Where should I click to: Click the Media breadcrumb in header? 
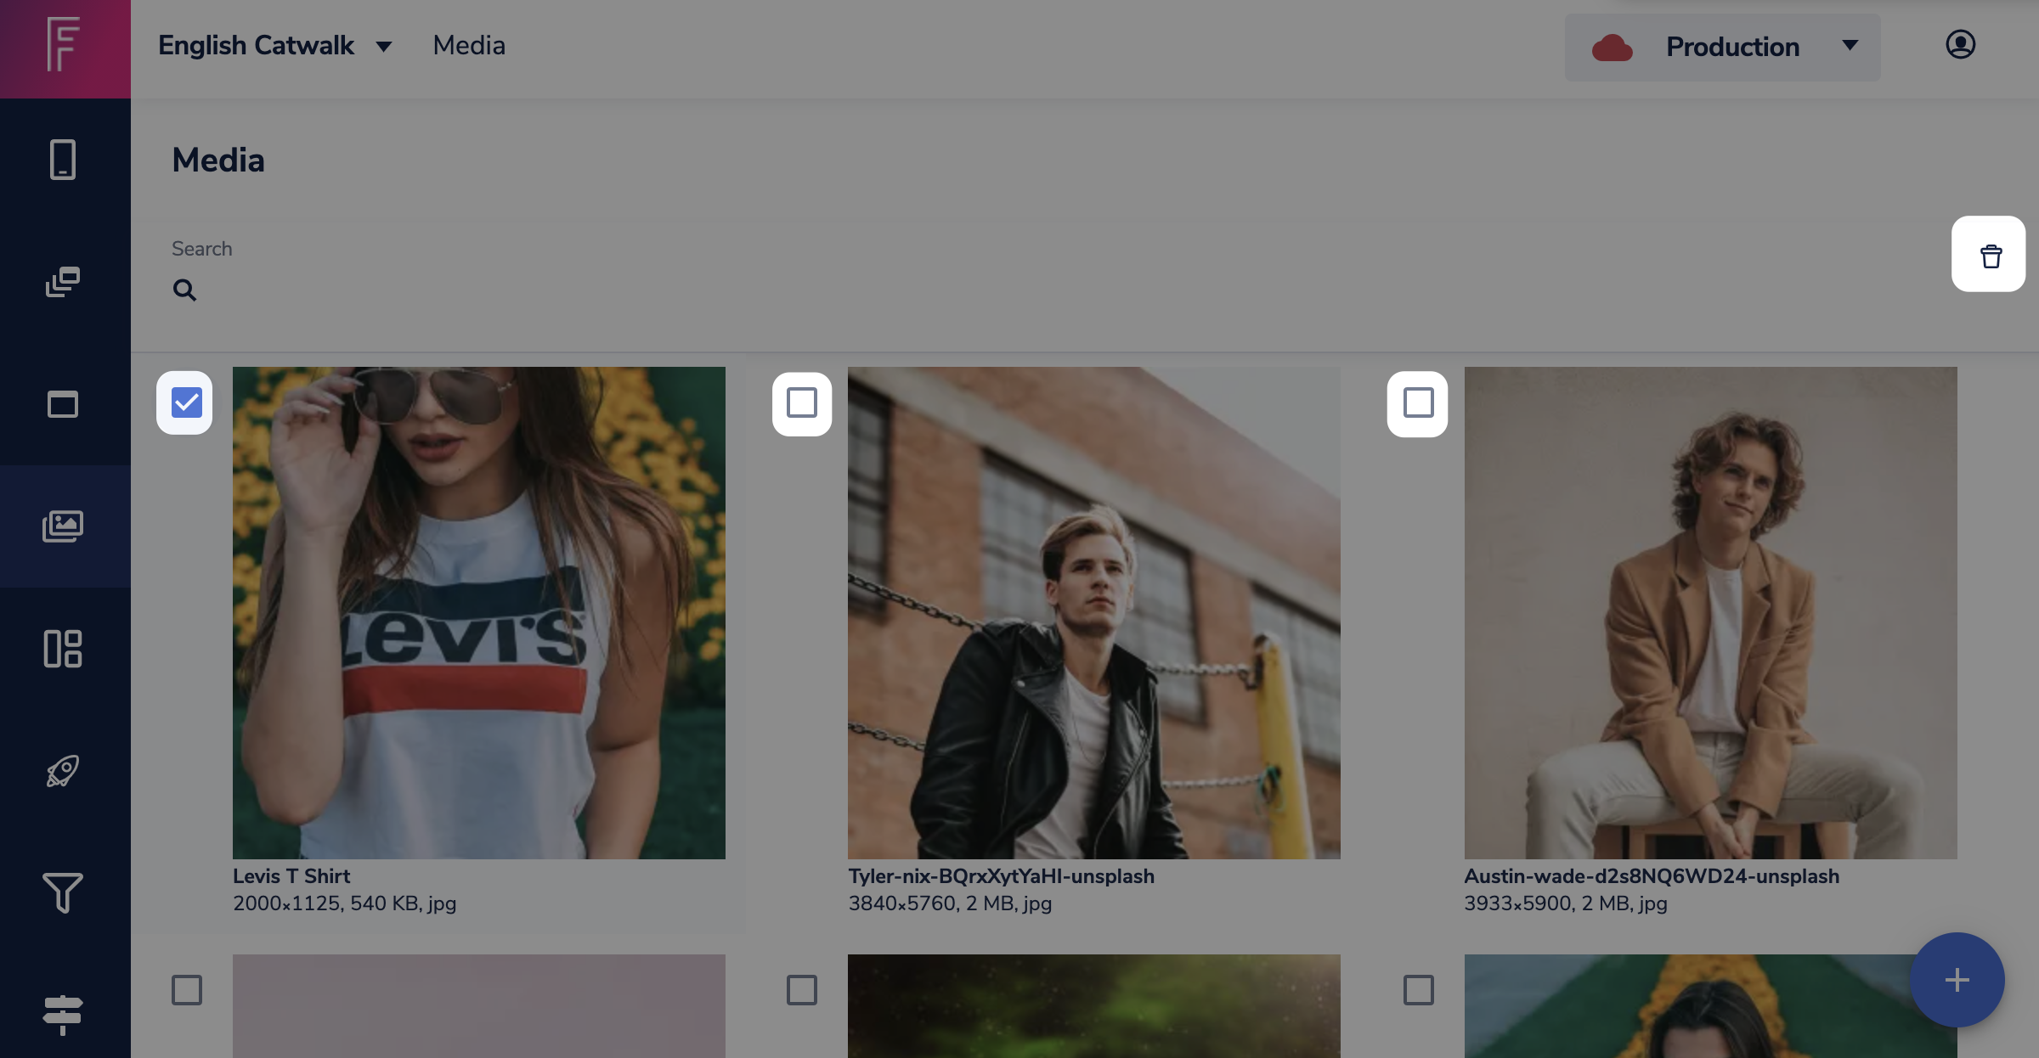pyautogui.click(x=469, y=46)
